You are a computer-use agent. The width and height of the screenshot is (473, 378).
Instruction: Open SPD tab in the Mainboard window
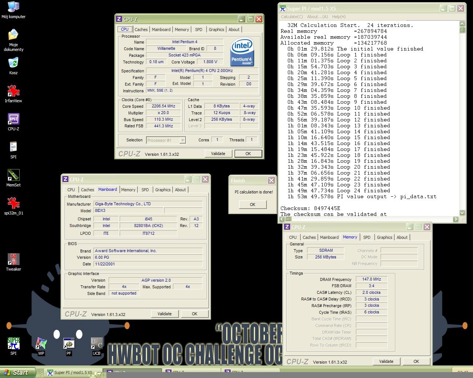pyautogui.click(x=145, y=190)
